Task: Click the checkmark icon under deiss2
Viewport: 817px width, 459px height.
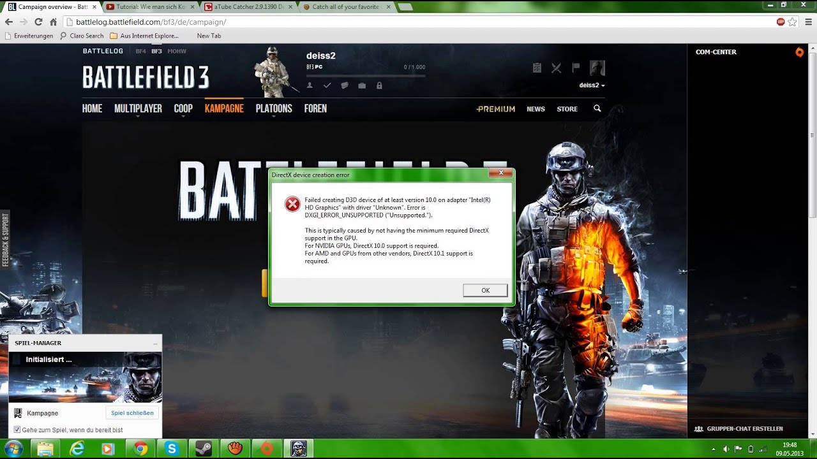Action: point(327,85)
